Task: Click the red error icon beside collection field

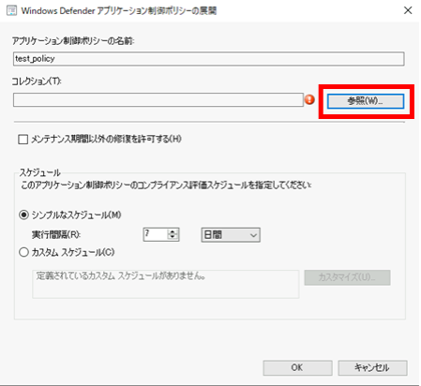Action: coord(309,99)
